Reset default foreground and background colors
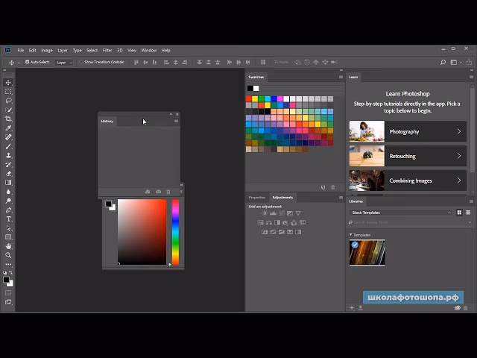This screenshot has height=358, width=477. click(5, 273)
